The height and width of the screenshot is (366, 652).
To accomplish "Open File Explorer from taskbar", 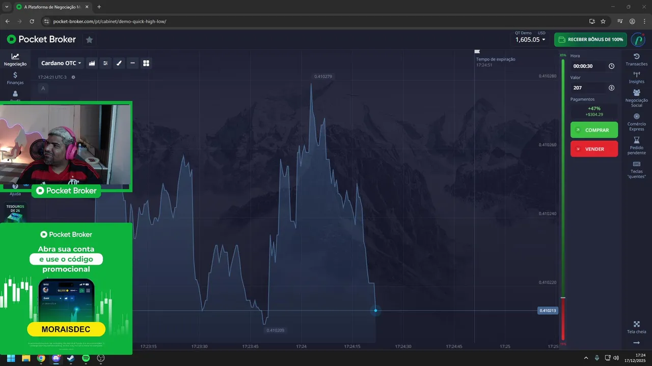I will (x=26, y=358).
